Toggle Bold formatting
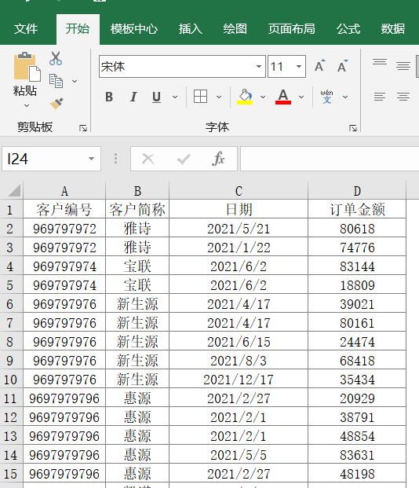This screenshot has height=488, width=419. click(x=109, y=97)
